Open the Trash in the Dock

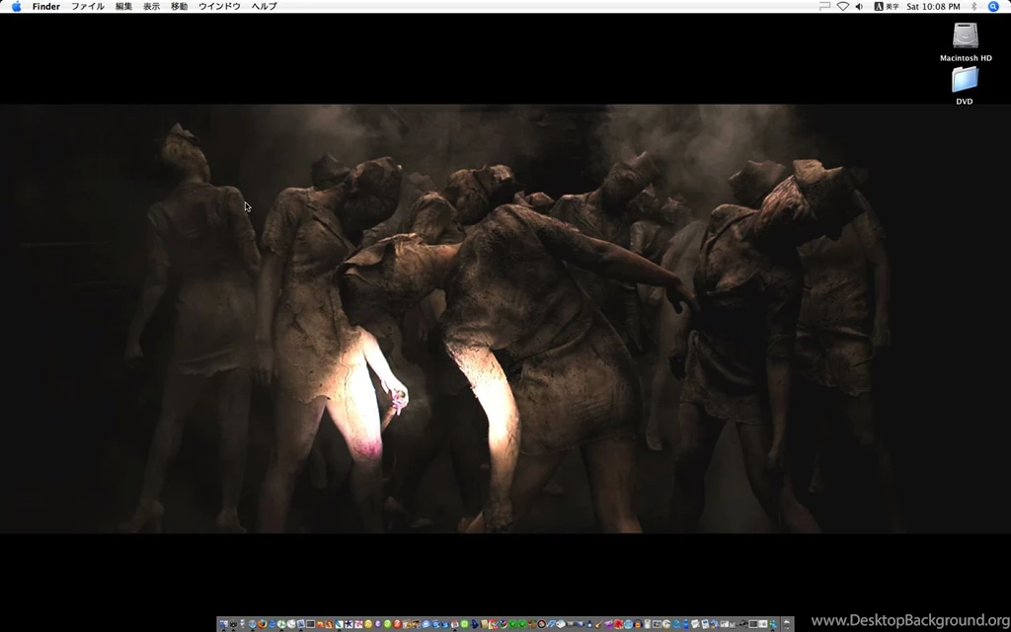coord(788,624)
